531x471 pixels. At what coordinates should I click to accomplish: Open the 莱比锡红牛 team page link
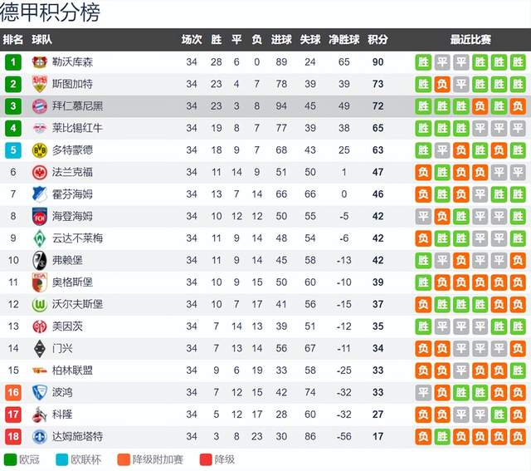coord(77,128)
